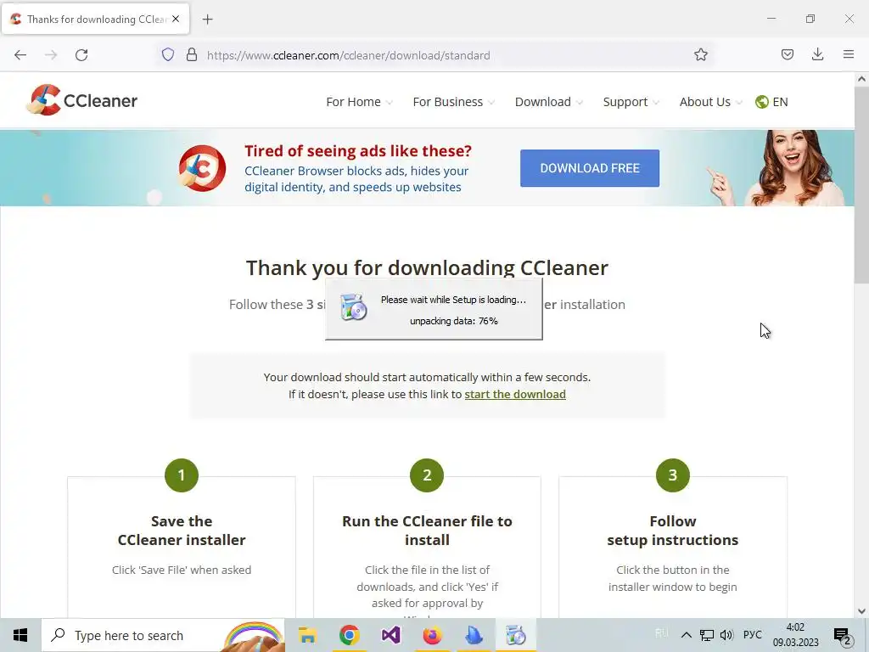This screenshot has width=869, height=652.
Task: Open the blue sail app in taskbar
Action: pyautogui.click(x=474, y=635)
